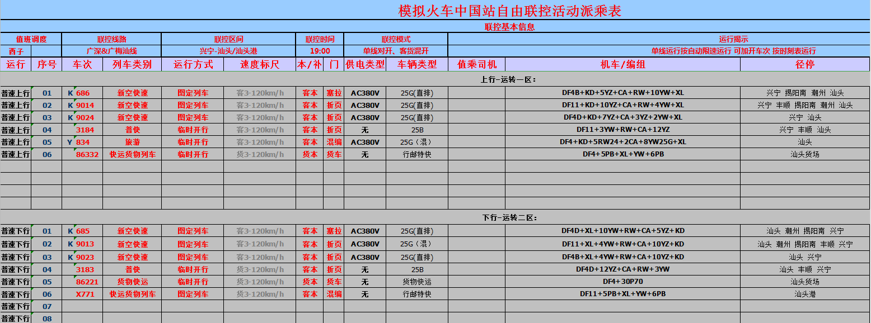Screen dimensions: 871x323
Task: Click the 联控基本信息 header row
Action: click(x=509, y=27)
